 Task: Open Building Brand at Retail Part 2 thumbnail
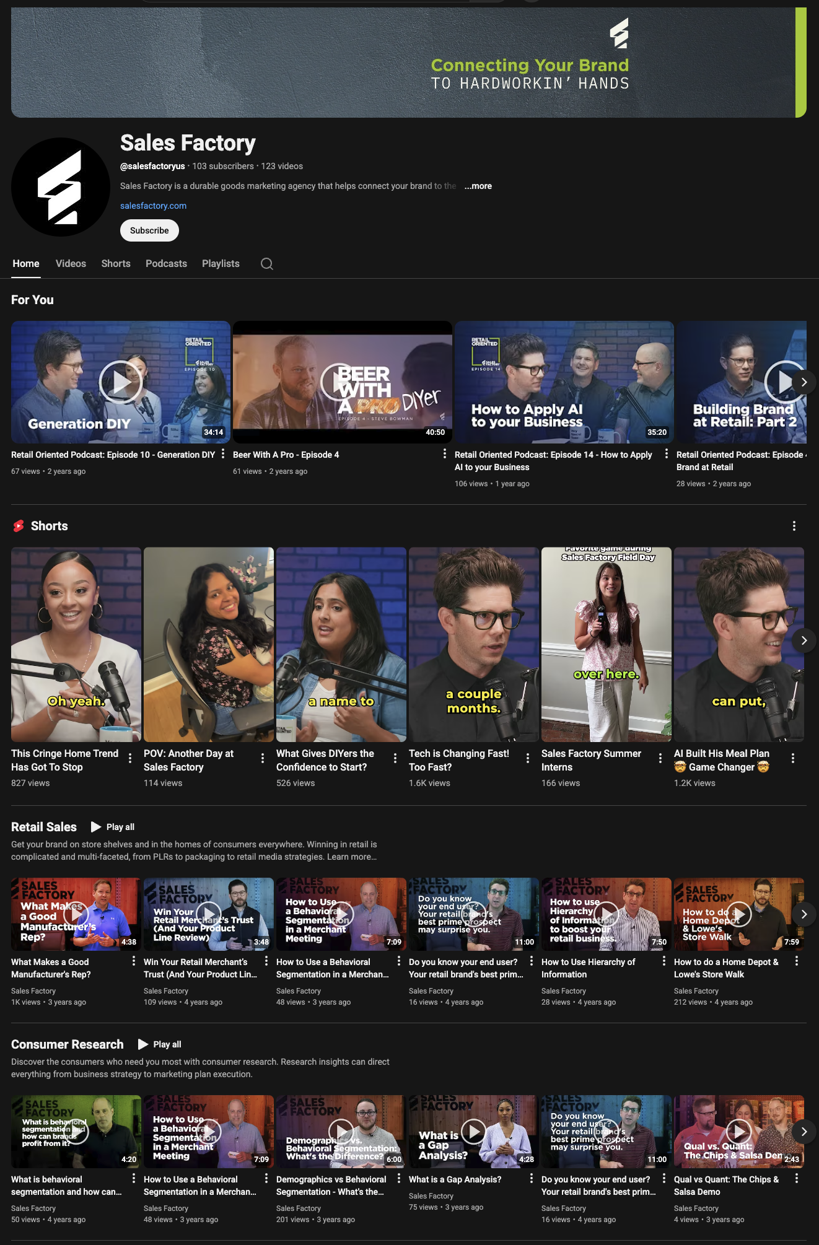click(742, 382)
